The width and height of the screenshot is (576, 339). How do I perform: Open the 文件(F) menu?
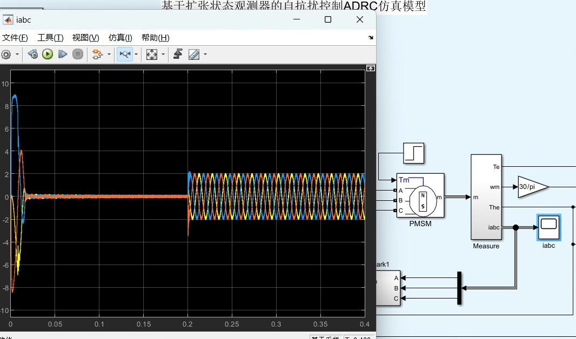(15, 38)
